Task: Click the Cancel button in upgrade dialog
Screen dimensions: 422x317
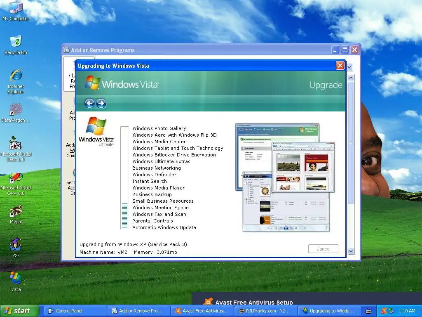Action: [323, 249]
